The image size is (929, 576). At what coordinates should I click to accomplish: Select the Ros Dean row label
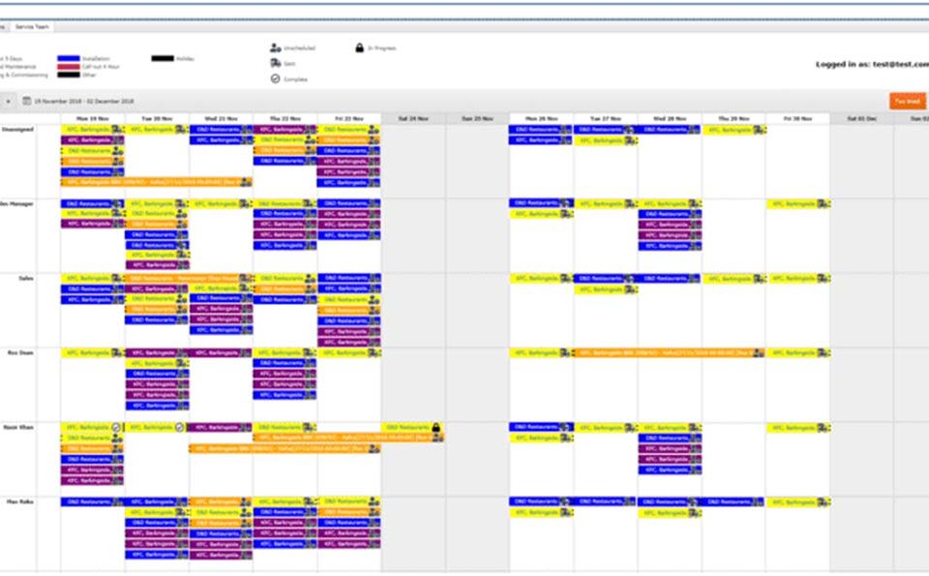[x=20, y=352]
